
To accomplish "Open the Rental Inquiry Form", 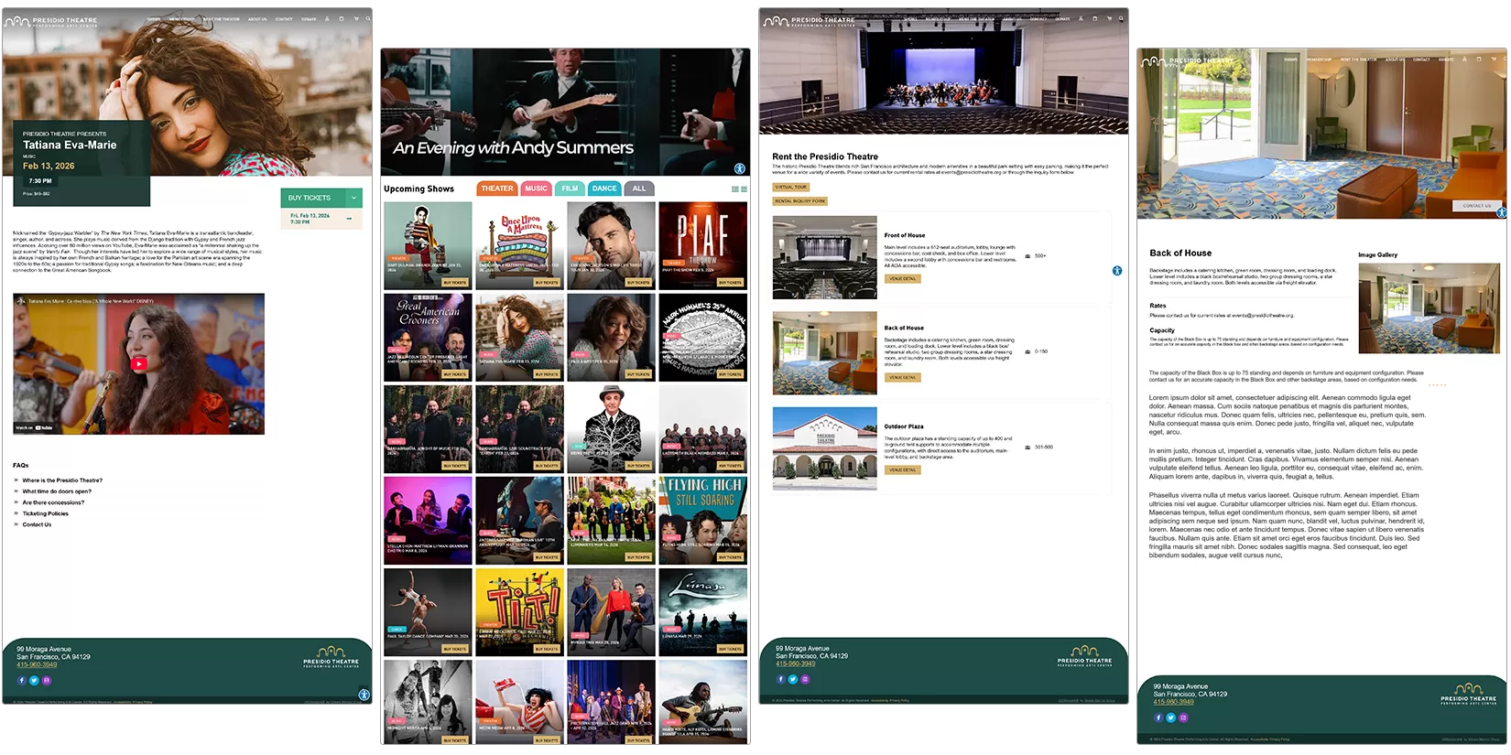I will coord(799,201).
